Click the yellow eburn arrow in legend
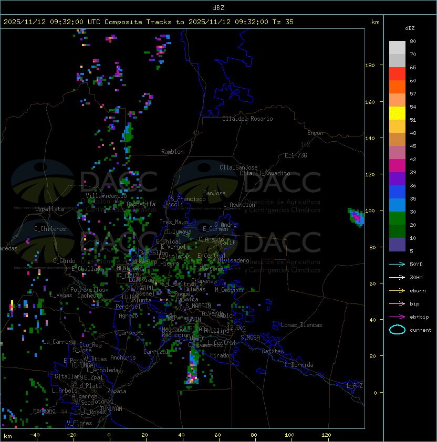Image resolution: width=437 pixels, height=442 pixels. pyautogui.click(x=397, y=290)
